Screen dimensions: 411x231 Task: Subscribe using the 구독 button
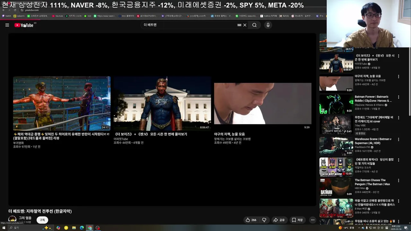42,220
